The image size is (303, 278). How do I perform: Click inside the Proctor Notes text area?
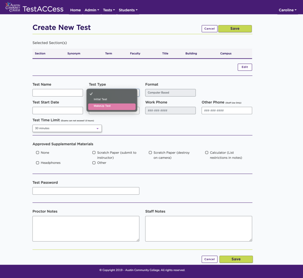click(86, 228)
